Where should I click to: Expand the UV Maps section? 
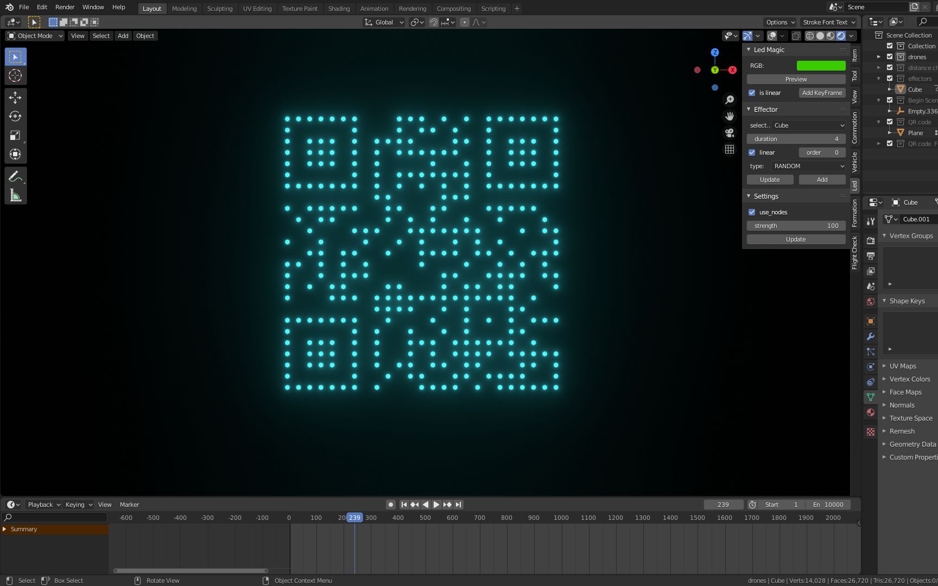coord(884,366)
